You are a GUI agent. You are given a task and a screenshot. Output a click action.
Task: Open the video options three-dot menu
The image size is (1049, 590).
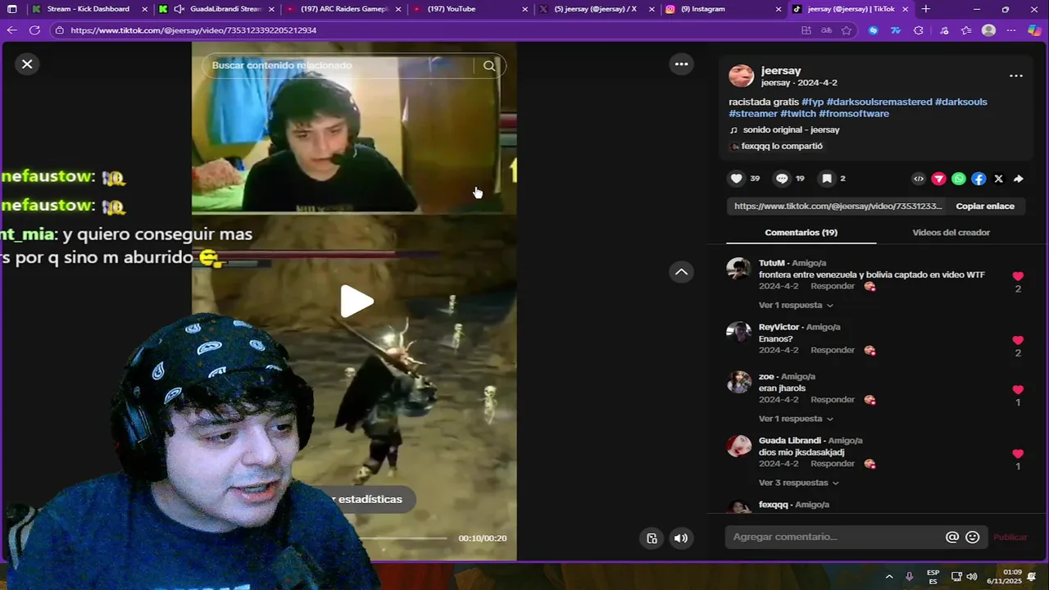pos(681,64)
